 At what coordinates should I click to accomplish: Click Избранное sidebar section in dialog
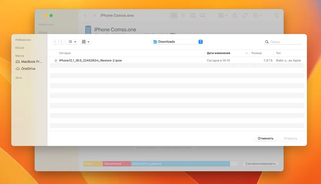click(23, 40)
